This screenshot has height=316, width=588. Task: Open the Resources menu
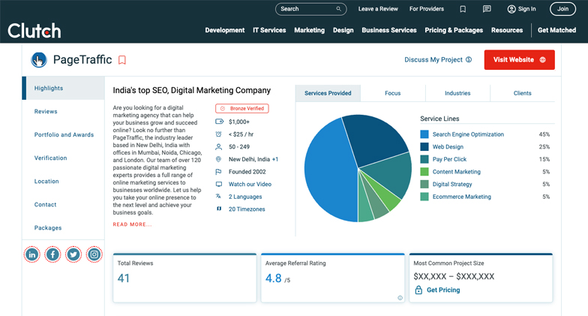507,30
